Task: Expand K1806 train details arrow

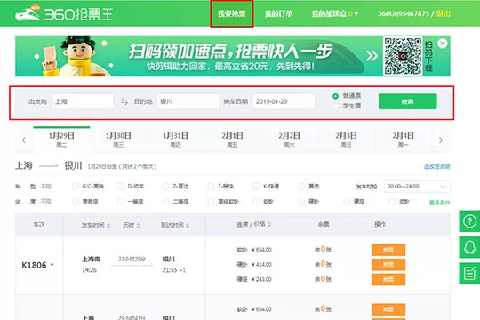Action: point(52,265)
